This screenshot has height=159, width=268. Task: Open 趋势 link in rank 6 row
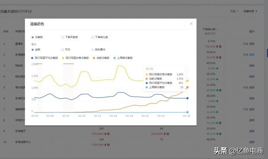point(252,98)
